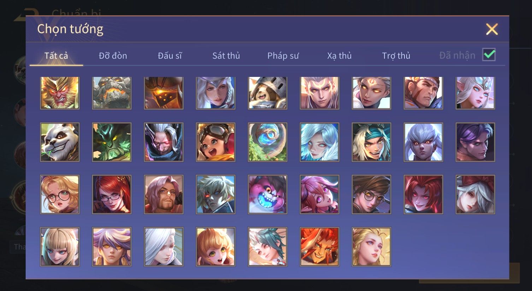Choose the swirling blue orb nature hero
532x291 pixels.
(267, 142)
